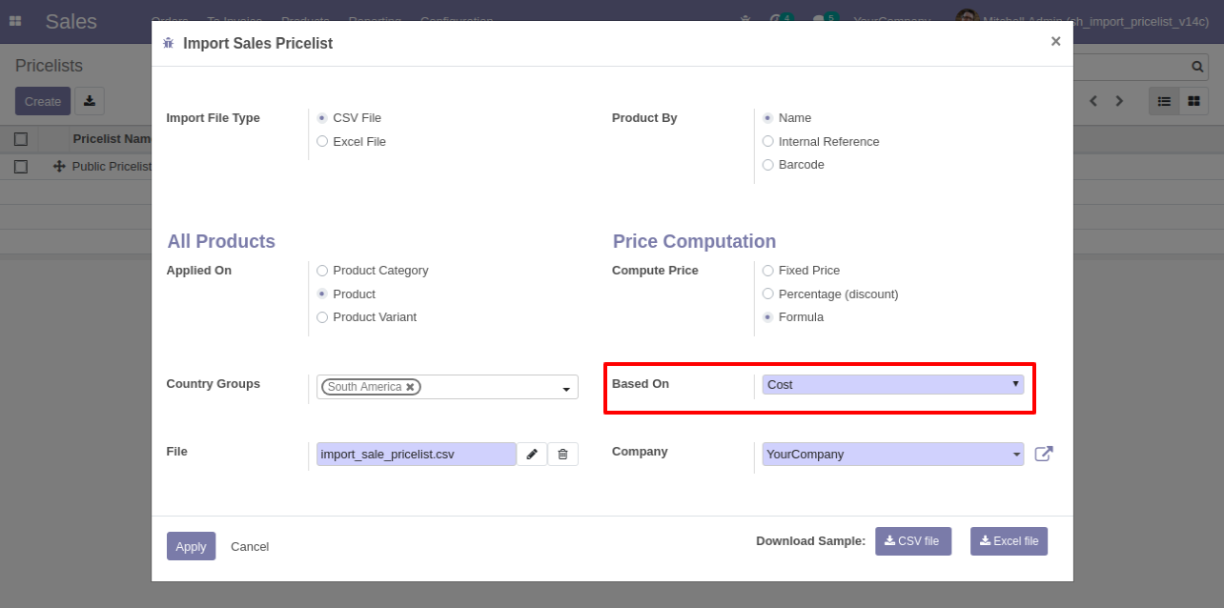The width and height of the screenshot is (1224, 608).
Task: Click the Apply button
Action: 191,546
